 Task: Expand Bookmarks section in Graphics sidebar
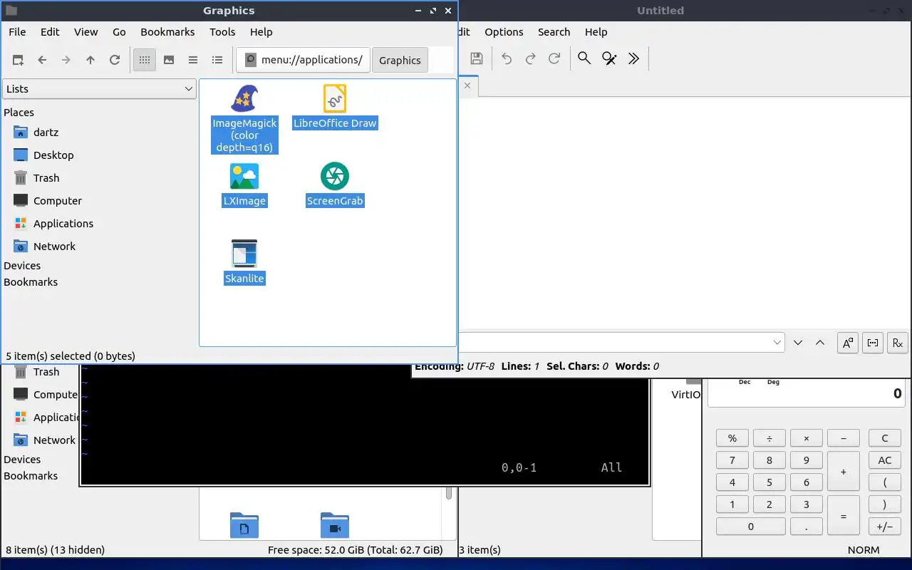pos(31,282)
